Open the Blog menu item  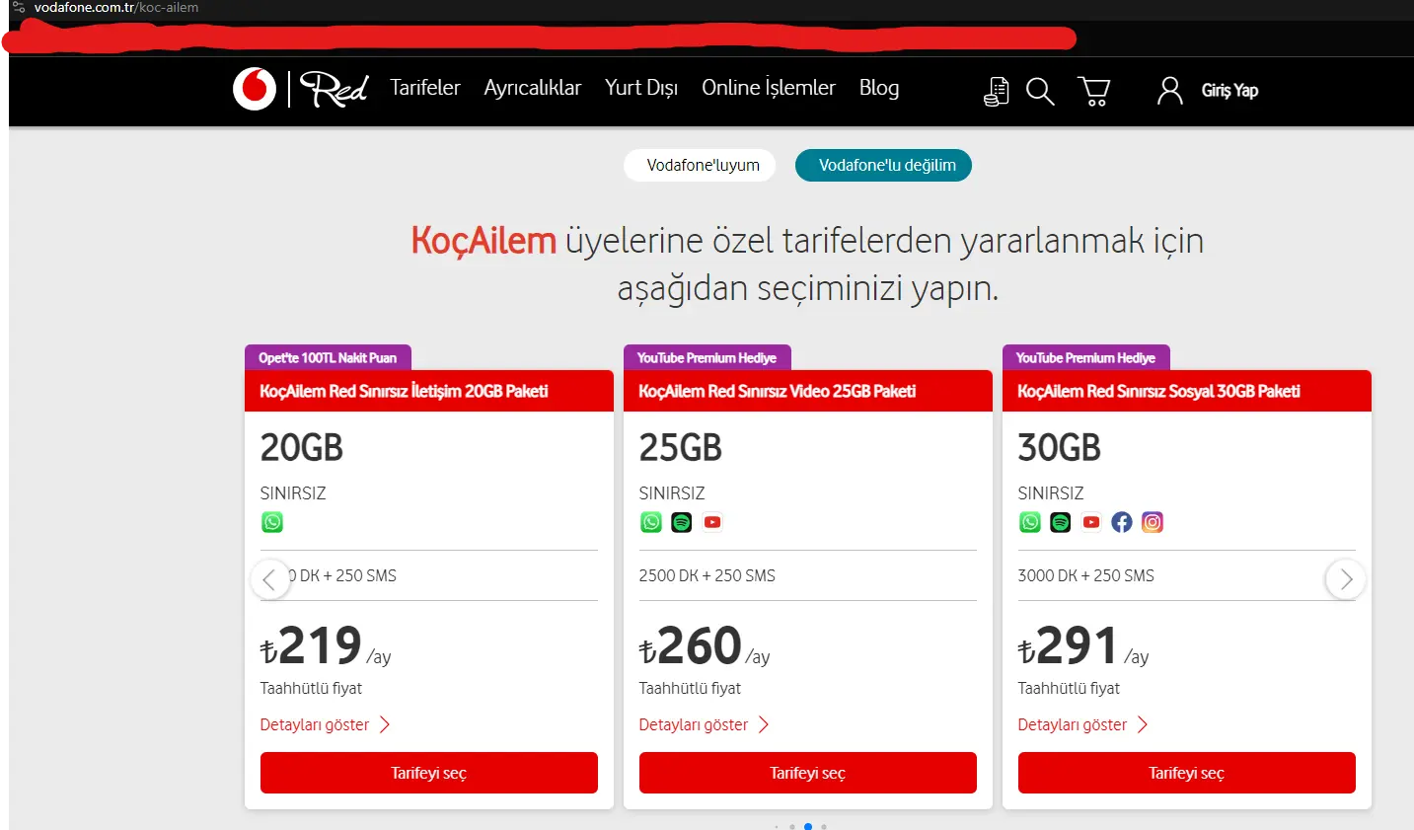879,88
